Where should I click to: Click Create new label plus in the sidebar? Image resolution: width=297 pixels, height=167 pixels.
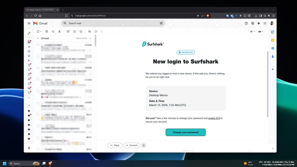[x=29, y=106]
